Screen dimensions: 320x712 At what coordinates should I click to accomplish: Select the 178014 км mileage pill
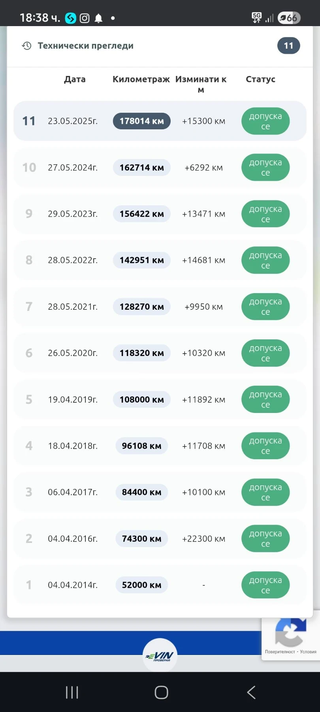[x=141, y=121]
